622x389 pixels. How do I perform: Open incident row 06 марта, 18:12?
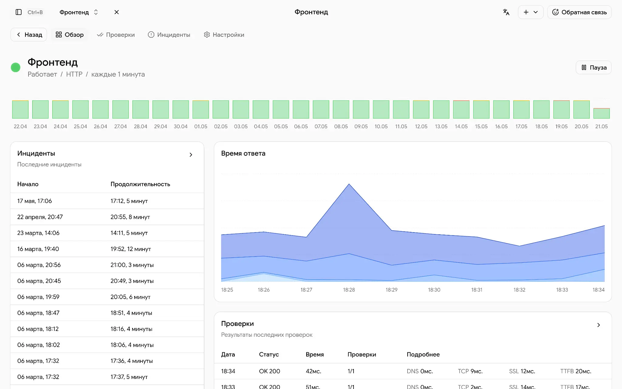(107, 329)
